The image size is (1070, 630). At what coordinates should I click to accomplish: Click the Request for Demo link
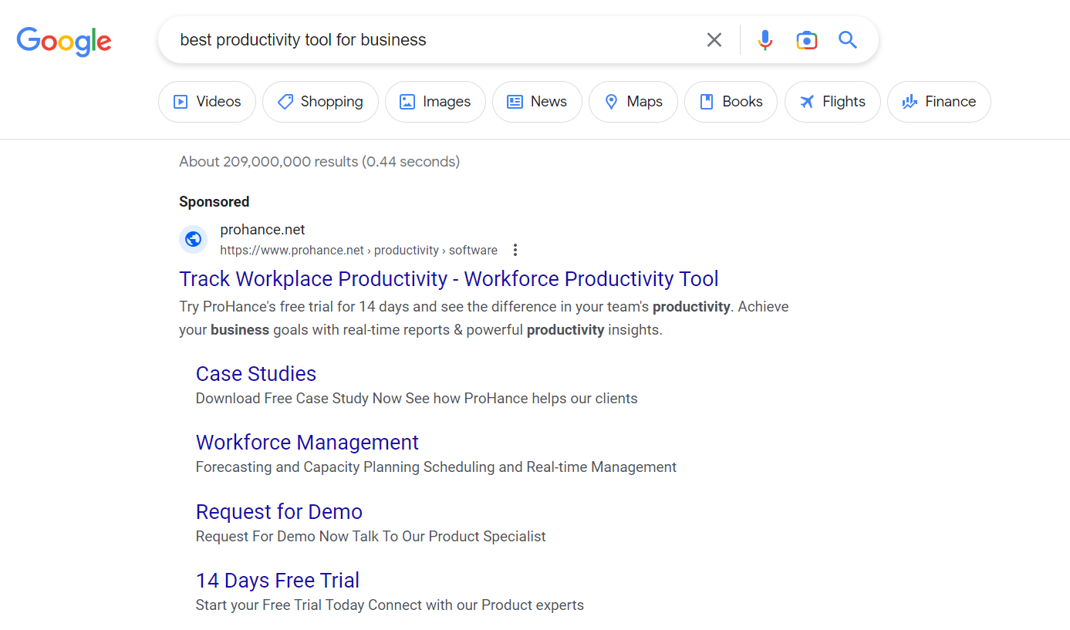(x=279, y=512)
